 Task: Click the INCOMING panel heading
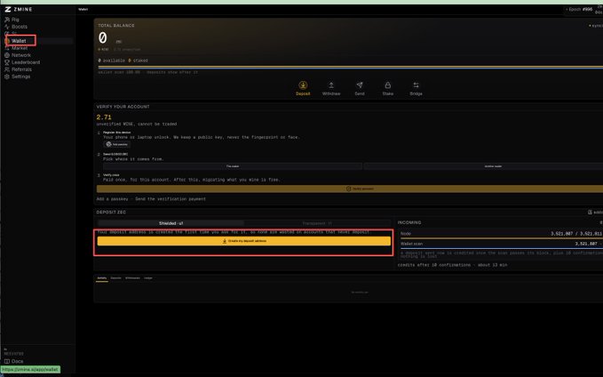(409, 222)
